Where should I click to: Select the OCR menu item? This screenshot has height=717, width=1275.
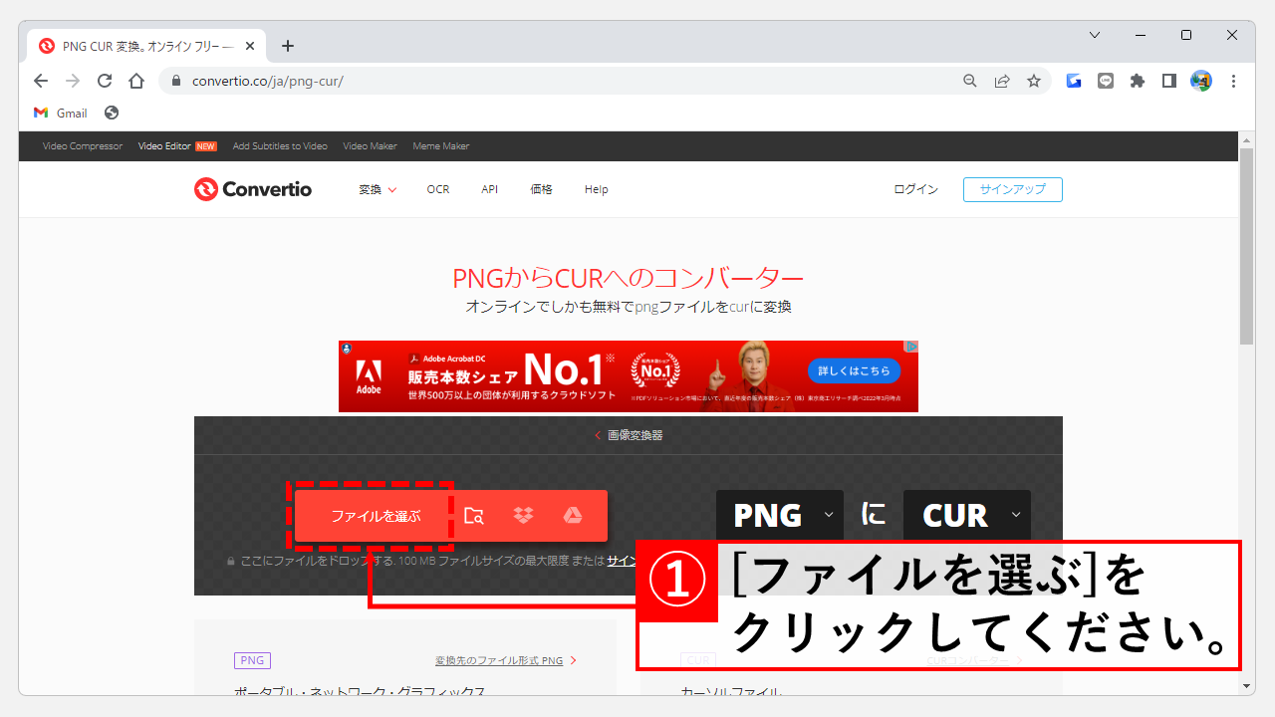pyautogui.click(x=438, y=189)
